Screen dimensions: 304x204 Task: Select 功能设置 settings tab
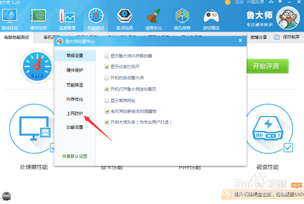75,127
